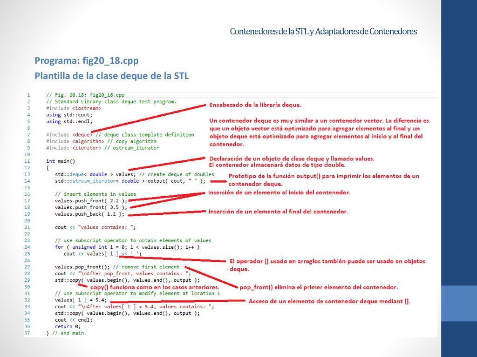Click the comment '// insert elements in values'
Image resolution: width=477 pixels, height=357 pixels.
tap(95, 194)
